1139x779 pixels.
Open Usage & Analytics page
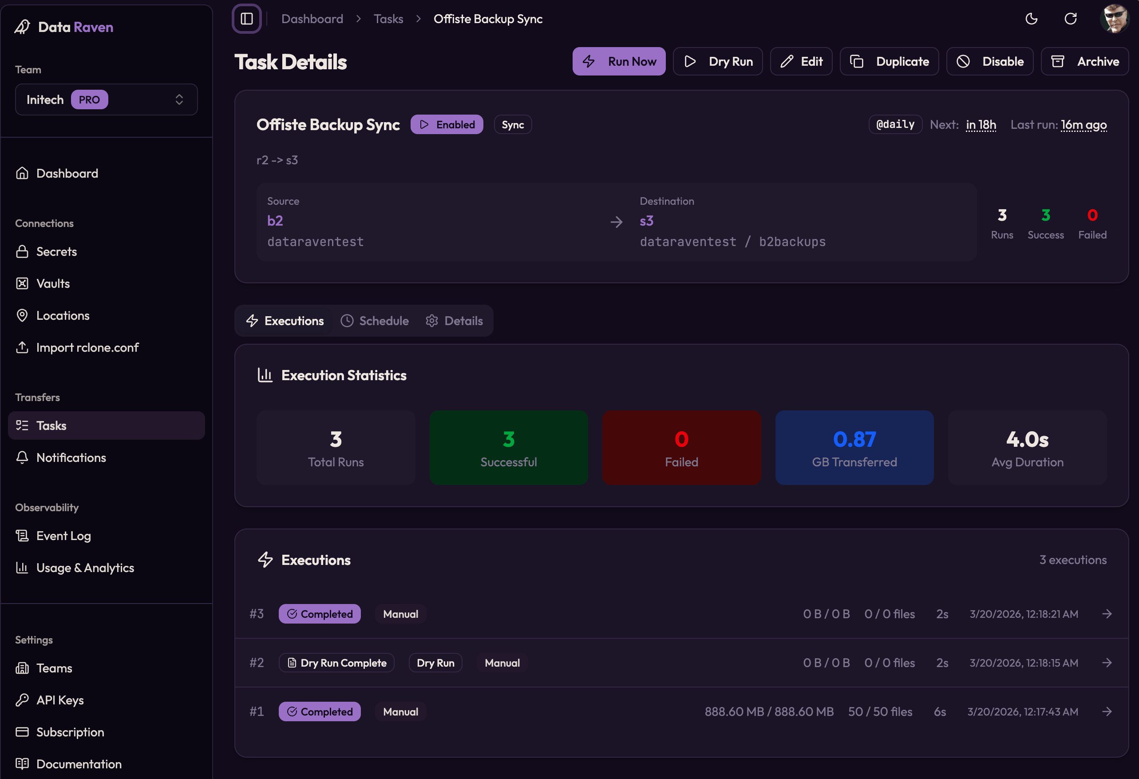click(x=85, y=567)
